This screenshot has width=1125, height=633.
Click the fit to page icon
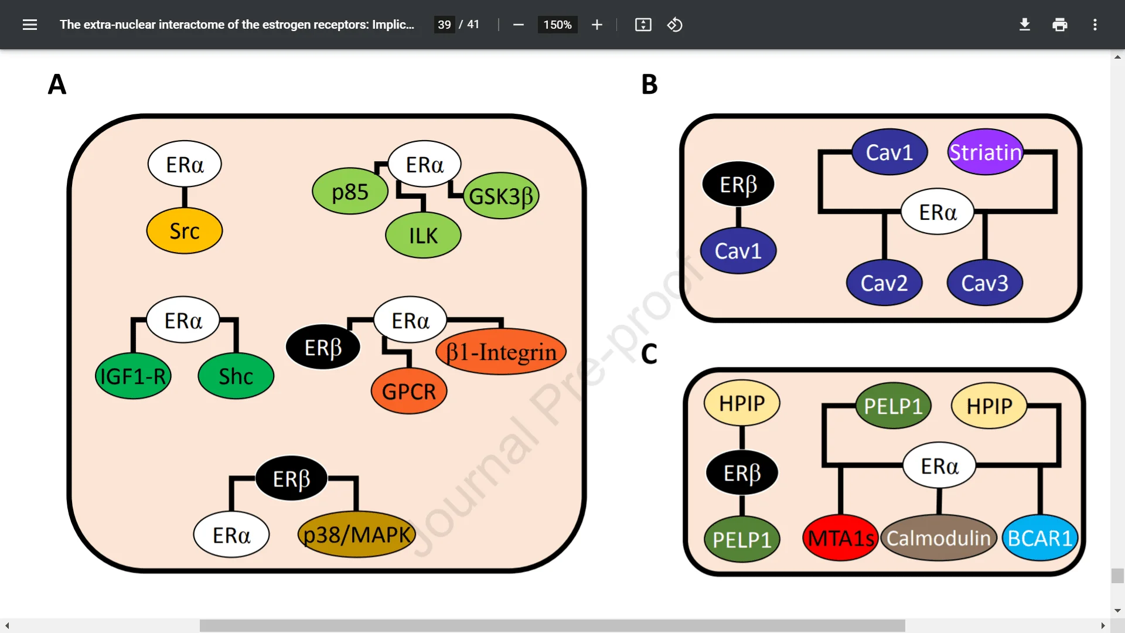(x=643, y=25)
